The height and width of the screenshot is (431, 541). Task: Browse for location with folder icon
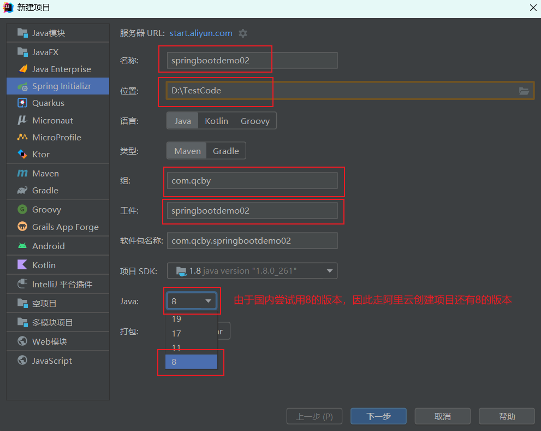[524, 91]
